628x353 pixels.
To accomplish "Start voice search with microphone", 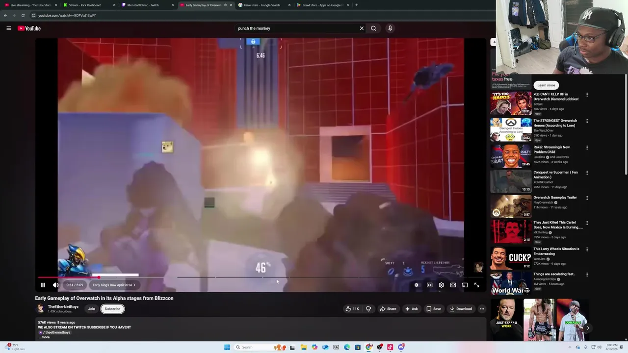I will coord(390,28).
